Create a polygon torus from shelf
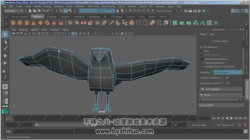The height and width of the screenshot is (140, 250). 47,23
